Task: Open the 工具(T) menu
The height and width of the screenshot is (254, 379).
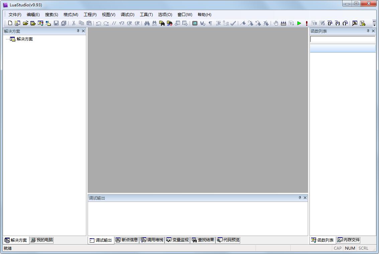Action: click(146, 14)
